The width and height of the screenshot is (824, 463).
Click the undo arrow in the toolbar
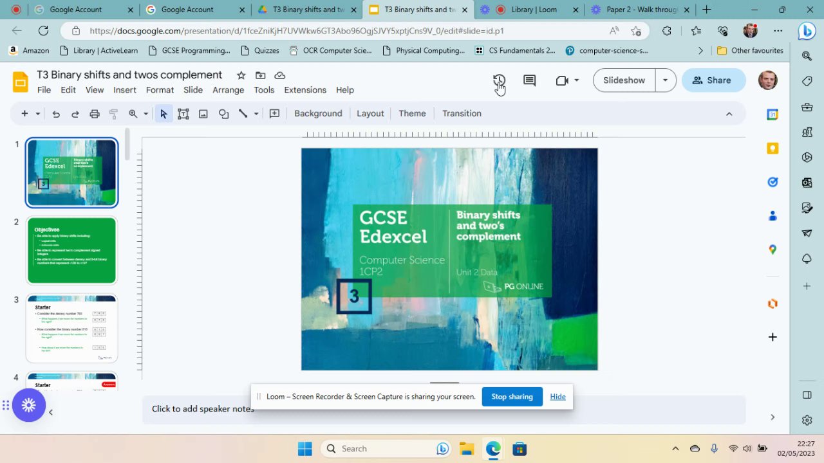[x=56, y=114]
